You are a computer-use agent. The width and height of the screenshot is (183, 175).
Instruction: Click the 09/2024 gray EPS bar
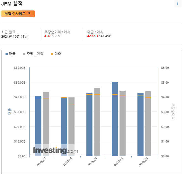point(148,124)
